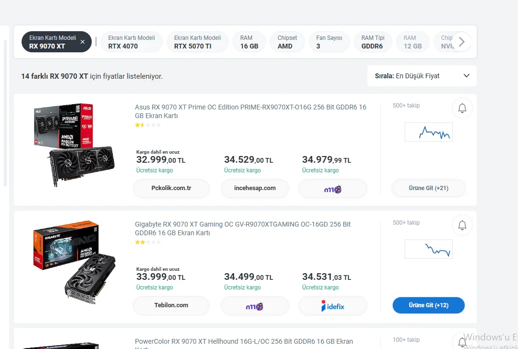Click the blue Ürüne Git (+12) button

428,305
